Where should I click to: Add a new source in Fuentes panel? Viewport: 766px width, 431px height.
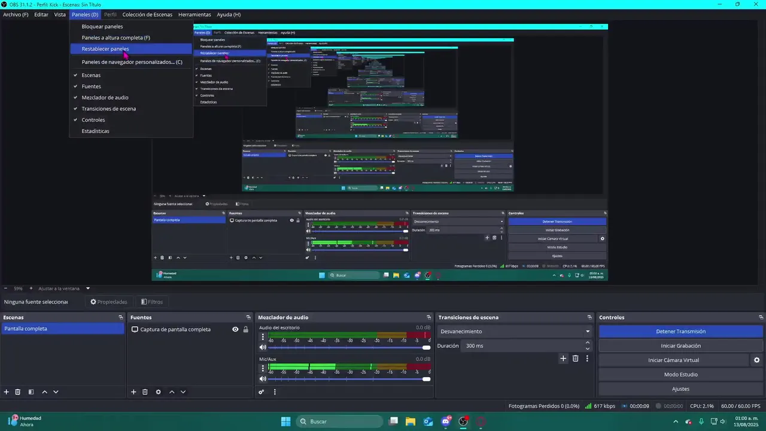(x=133, y=392)
